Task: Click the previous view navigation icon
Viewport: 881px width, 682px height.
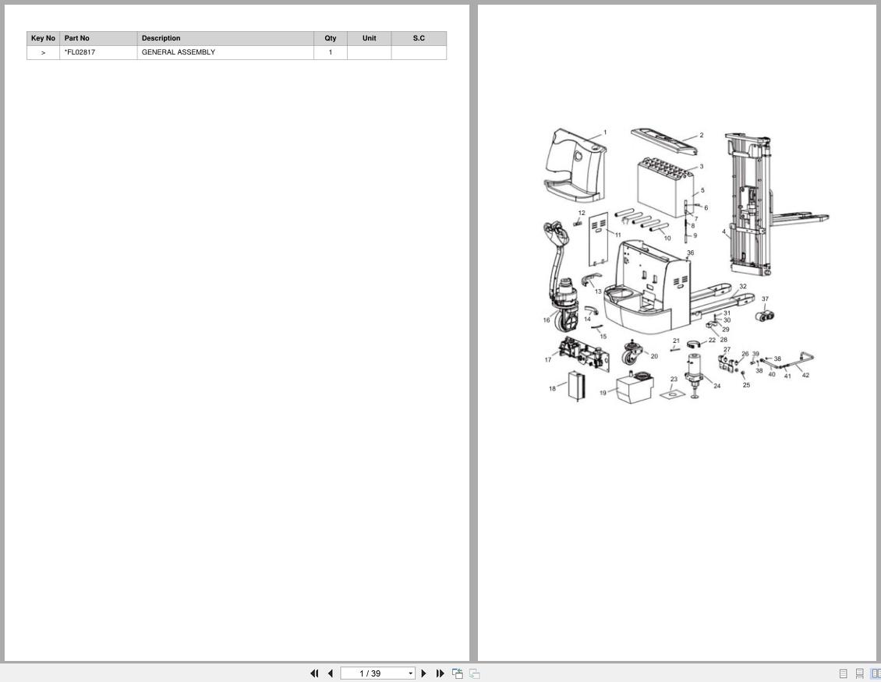Action: [x=458, y=673]
